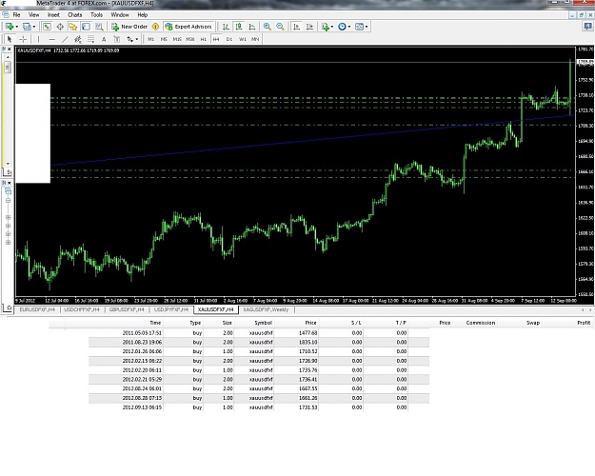Switch chart to line chart type

(x=252, y=27)
